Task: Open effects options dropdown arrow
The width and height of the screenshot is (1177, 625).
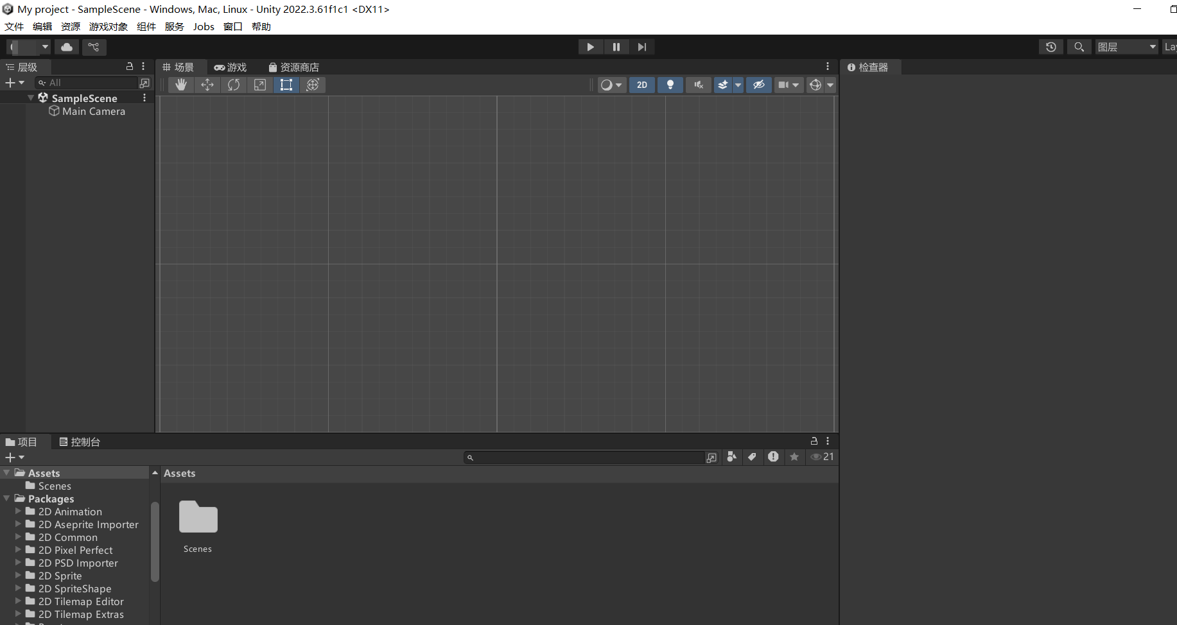Action: click(x=738, y=85)
